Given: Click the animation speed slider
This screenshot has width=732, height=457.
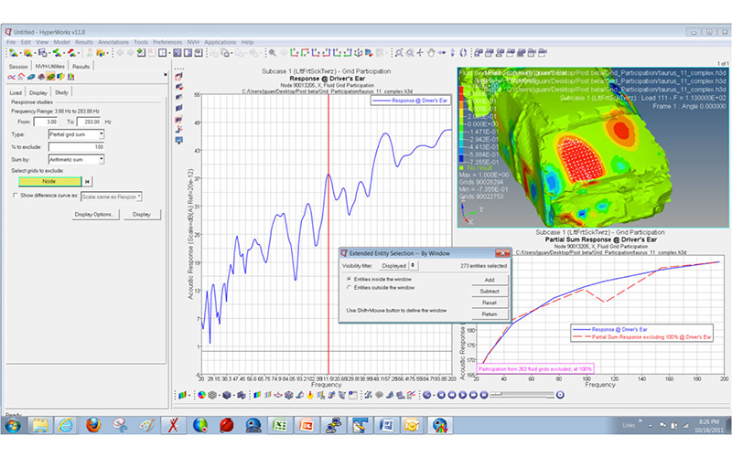Looking at the screenshot, I should [x=522, y=395].
